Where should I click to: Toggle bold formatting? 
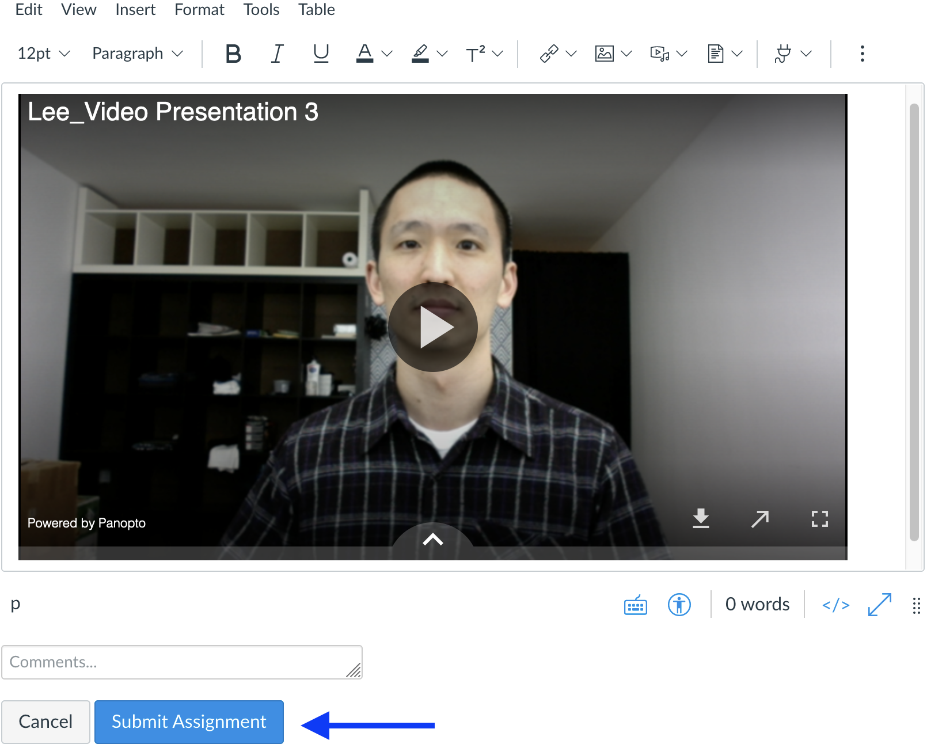(233, 54)
